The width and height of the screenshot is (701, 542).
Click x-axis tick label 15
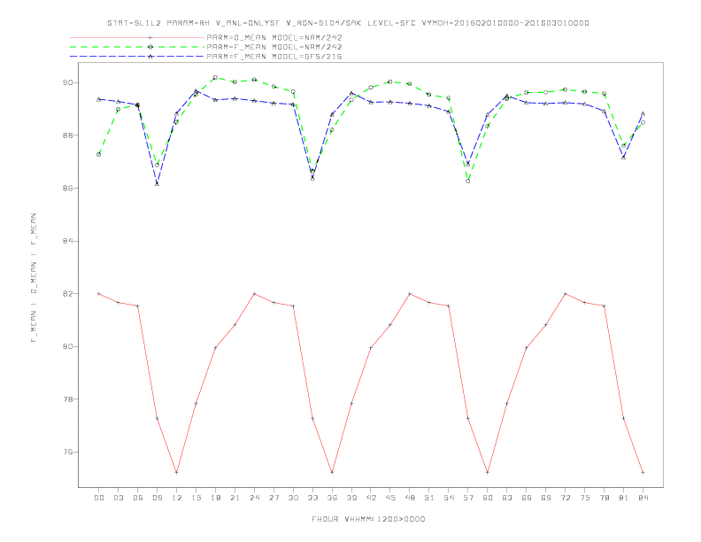coord(196,498)
